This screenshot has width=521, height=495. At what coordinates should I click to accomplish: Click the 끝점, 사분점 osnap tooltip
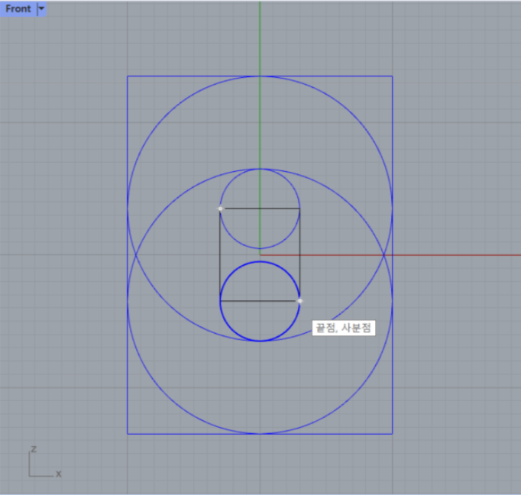[x=343, y=328]
